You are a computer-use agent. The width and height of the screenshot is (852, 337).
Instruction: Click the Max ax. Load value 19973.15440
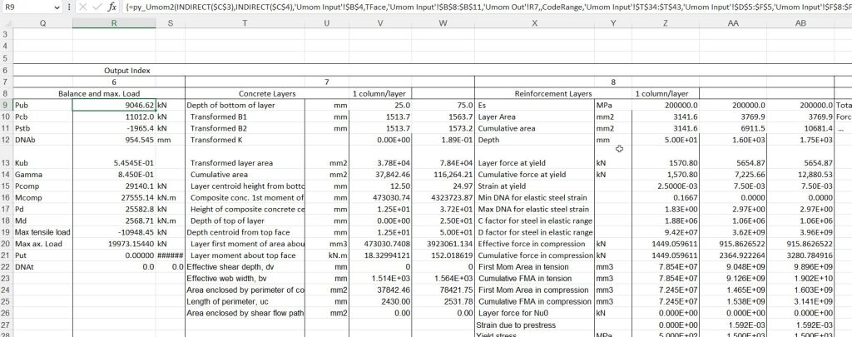114,242
